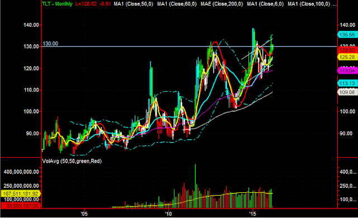Select the MA1 (Close,50,0) indicator label

(x=133, y=4)
